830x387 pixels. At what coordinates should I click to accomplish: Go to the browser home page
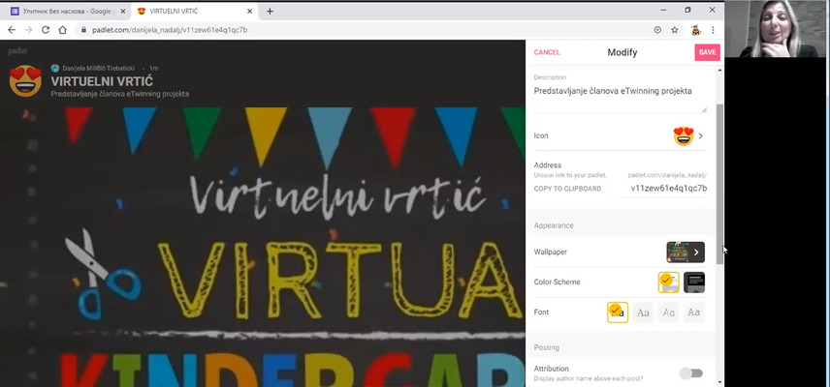[x=62, y=30]
